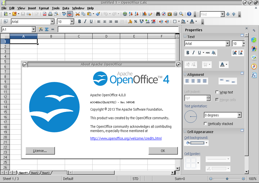Toggle underline in the Text panel
259x183 pixels.
tap(200, 53)
